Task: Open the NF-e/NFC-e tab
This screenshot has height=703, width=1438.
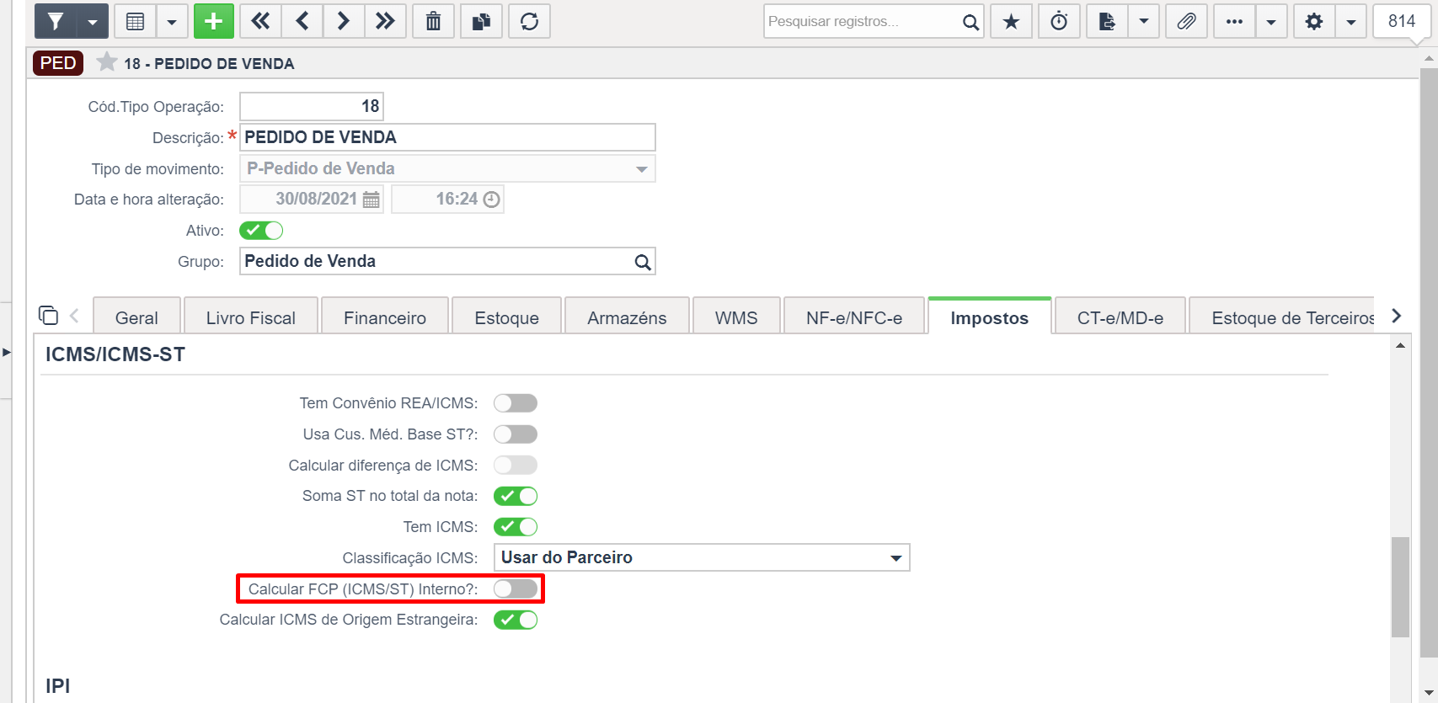Action: pos(854,317)
